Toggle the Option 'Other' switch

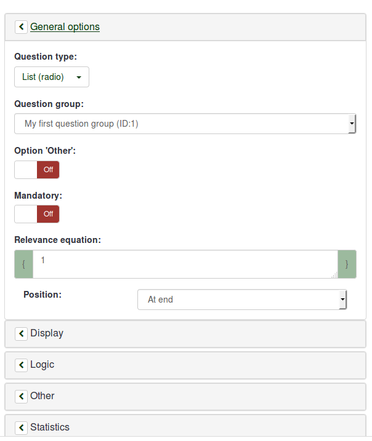[x=37, y=170]
